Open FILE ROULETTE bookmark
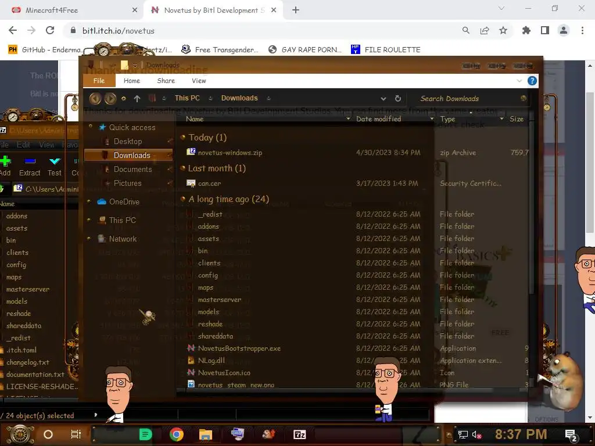 click(386, 50)
